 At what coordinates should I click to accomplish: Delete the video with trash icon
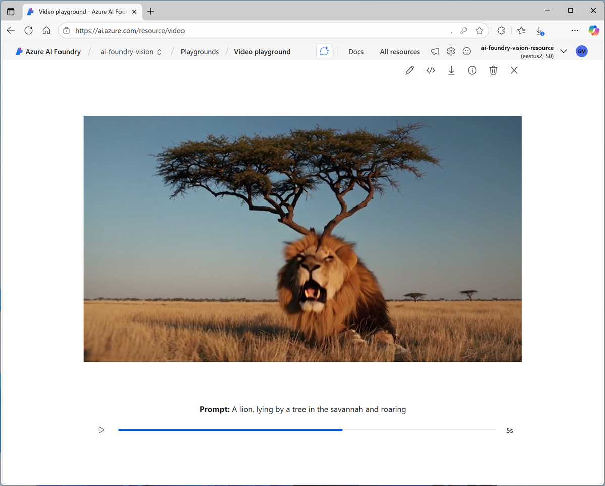pyautogui.click(x=493, y=71)
